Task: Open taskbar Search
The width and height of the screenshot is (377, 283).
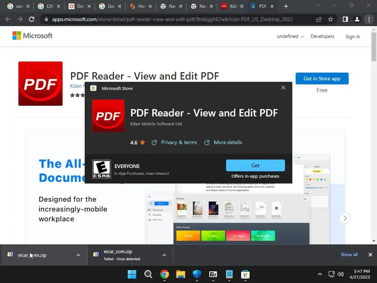Action: pyautogui.click(x=148, y=274)
